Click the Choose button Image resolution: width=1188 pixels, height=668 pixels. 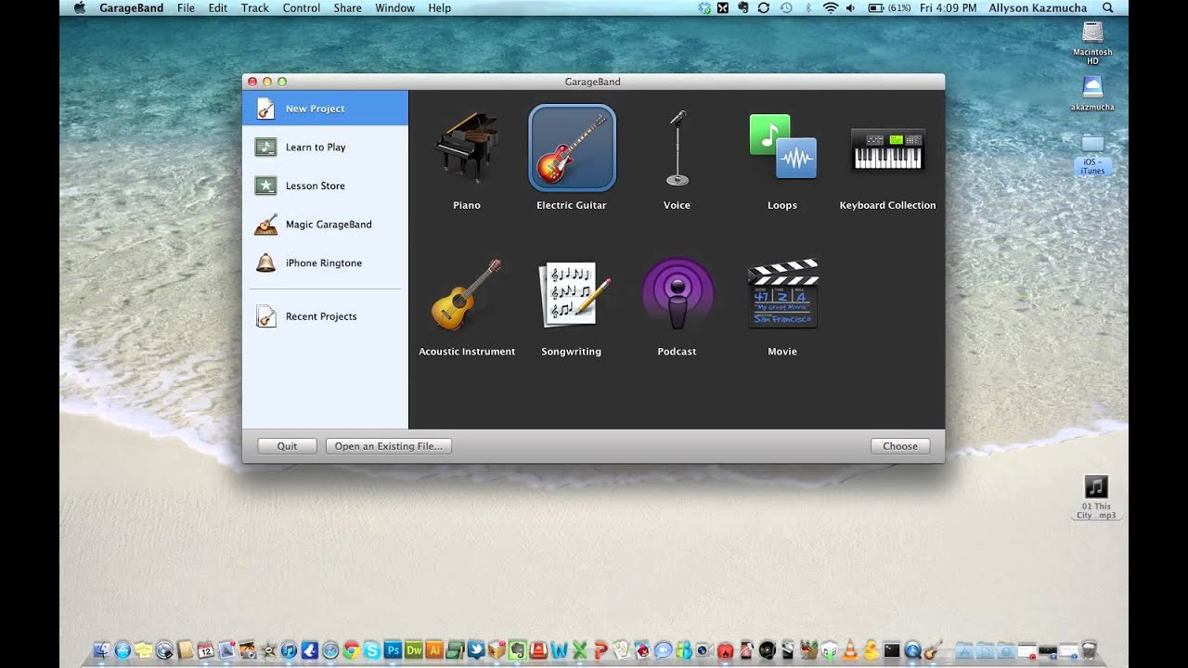click(x=900, y=446)
